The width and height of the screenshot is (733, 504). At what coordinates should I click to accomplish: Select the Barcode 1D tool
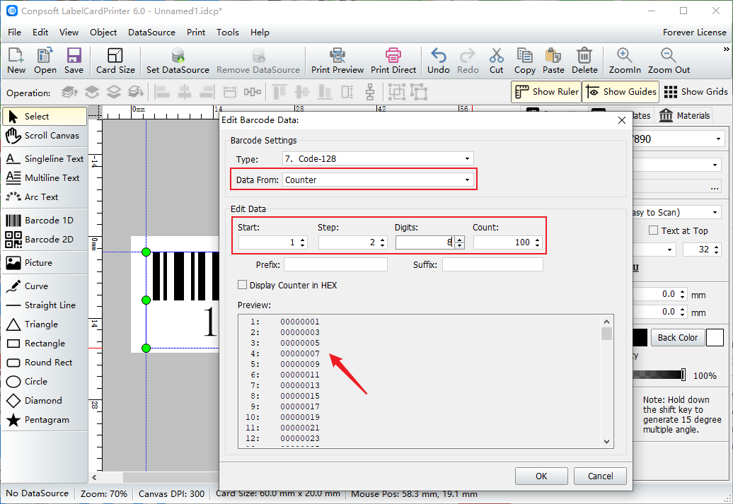click(x=45, y=220)
